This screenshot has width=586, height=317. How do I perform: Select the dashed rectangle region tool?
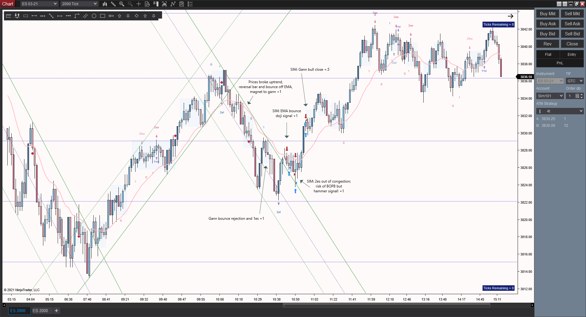pyautogui.click(x=26, y=16)
